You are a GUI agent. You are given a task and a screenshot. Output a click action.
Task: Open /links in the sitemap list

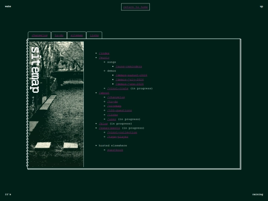112,115
